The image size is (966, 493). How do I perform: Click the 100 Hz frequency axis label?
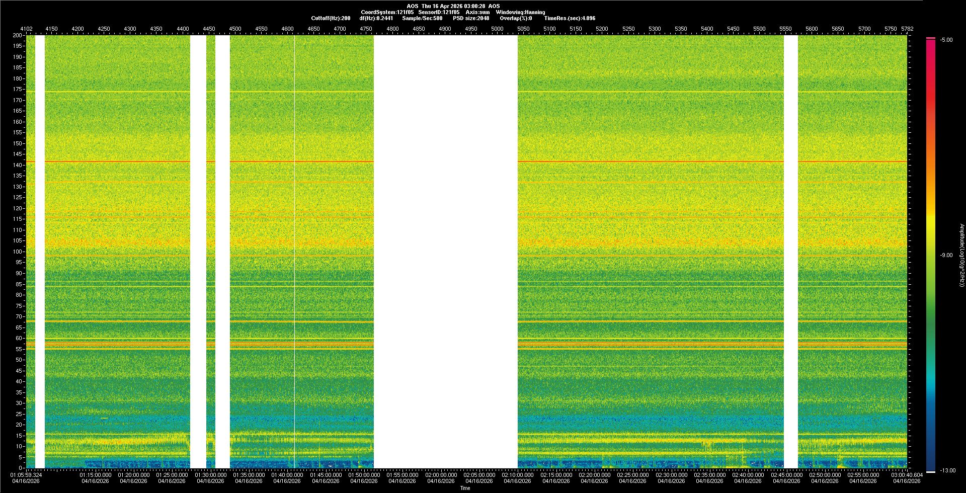click(17, 252)
